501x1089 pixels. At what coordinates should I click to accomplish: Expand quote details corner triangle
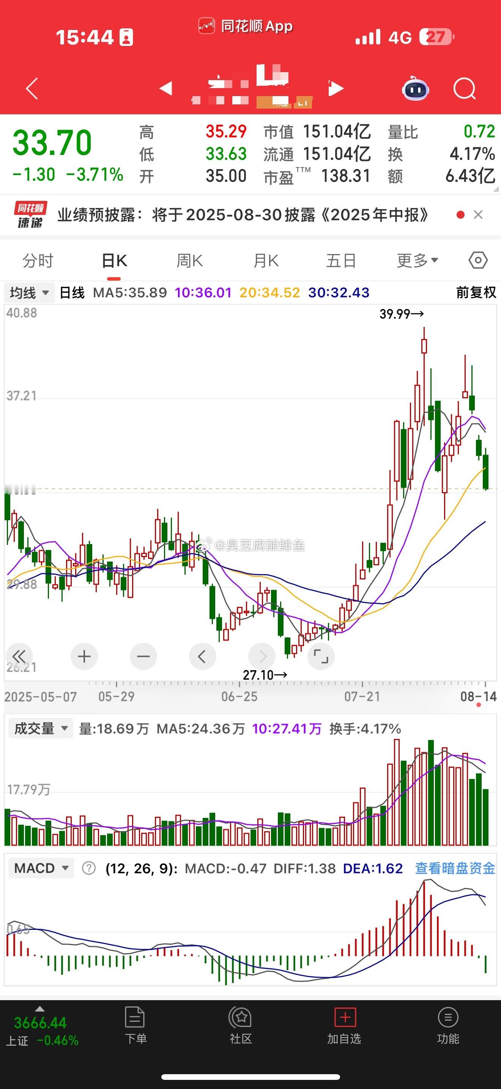[x=496, y=189]
